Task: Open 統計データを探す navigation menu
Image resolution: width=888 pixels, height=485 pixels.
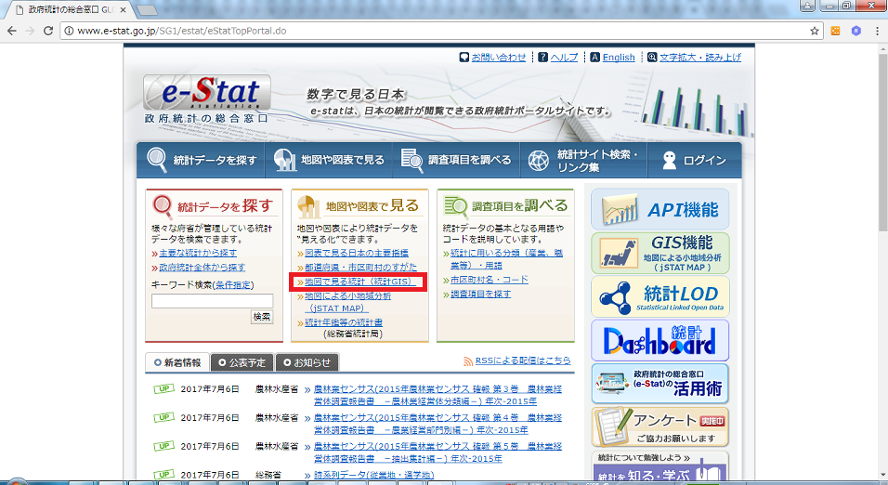Action: point(201,160)
